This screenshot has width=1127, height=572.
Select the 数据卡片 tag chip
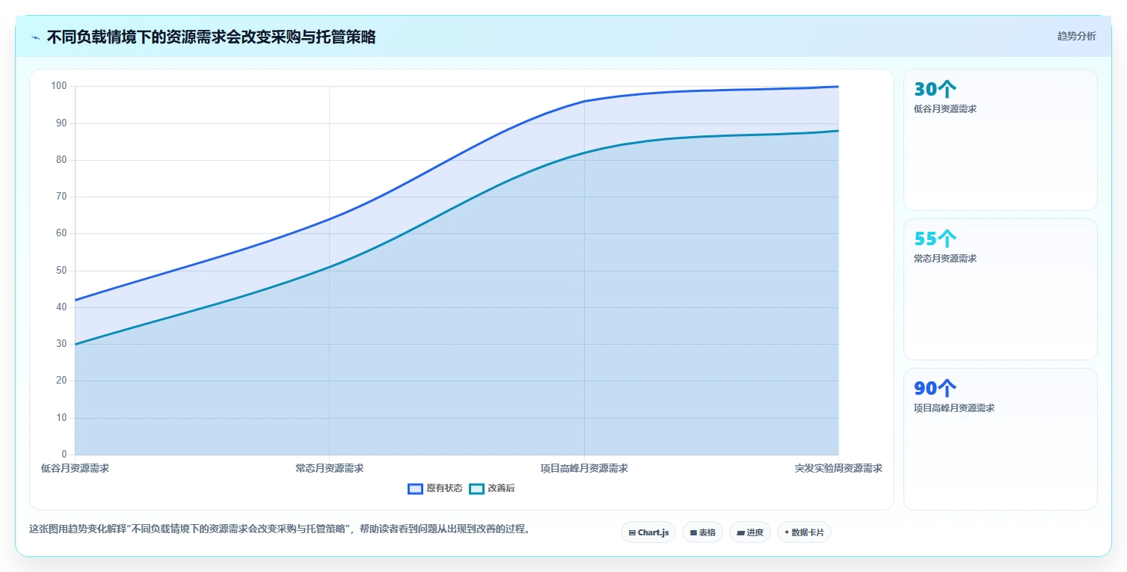pos(804,532)
